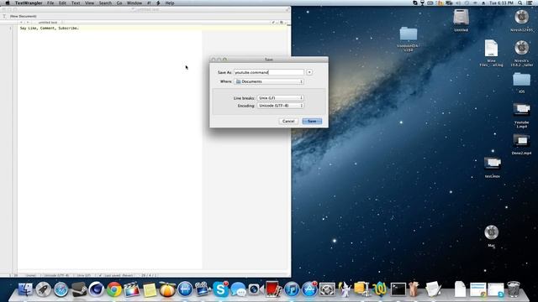This screenshot has height=302, width=538.
Task: Open the View menu
Action: point(90,3)
